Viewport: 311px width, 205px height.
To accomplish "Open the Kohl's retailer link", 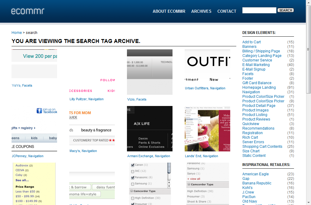I will 247,188.
